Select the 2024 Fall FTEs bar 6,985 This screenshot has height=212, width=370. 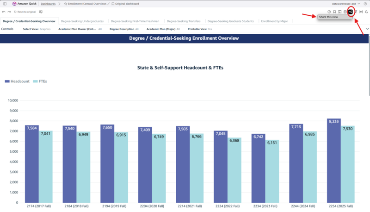[x=310, y=167]
